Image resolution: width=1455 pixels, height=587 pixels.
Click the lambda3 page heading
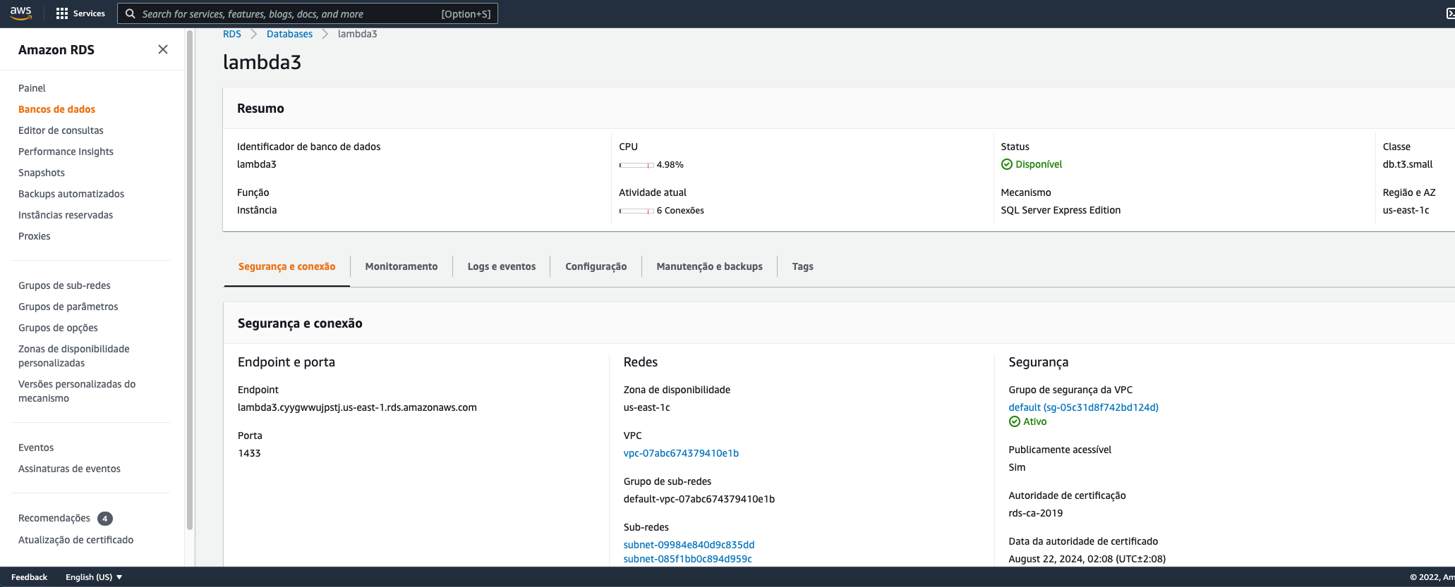pos(262,62)
